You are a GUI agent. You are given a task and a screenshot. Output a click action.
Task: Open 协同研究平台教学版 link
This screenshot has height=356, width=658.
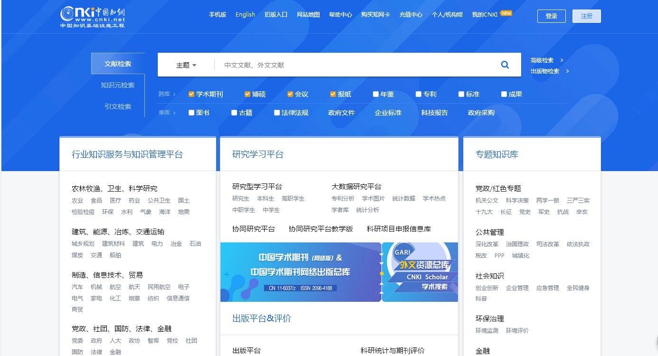321,229
